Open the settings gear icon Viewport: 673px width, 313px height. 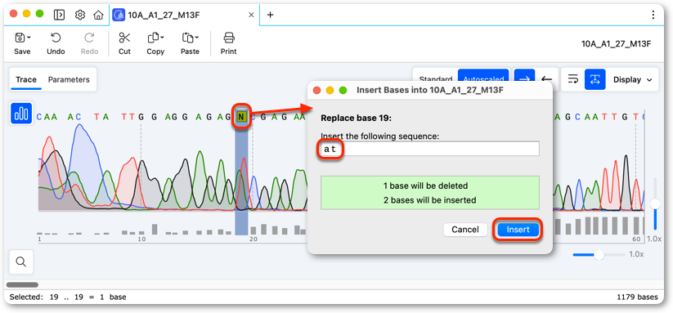[x=80, y=15]
